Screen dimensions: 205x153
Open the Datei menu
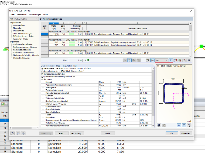[12, 14]
